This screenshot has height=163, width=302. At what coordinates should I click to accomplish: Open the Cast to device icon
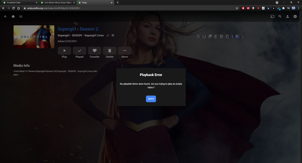[272, 16]
